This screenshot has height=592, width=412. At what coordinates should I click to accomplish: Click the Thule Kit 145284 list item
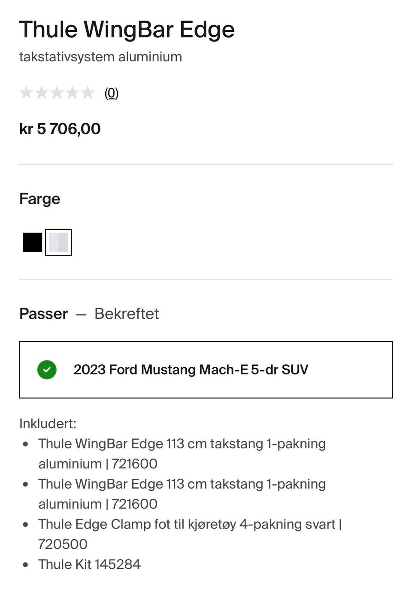[x=89, y=564]
